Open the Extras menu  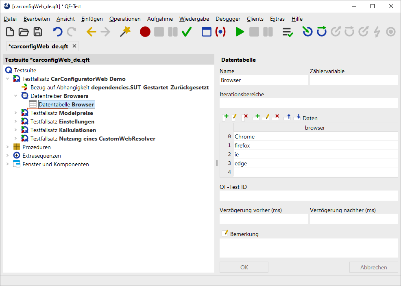277,19
